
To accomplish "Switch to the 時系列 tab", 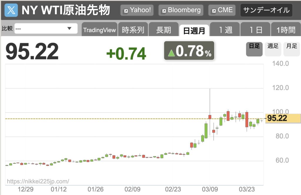I will [133, 29].
